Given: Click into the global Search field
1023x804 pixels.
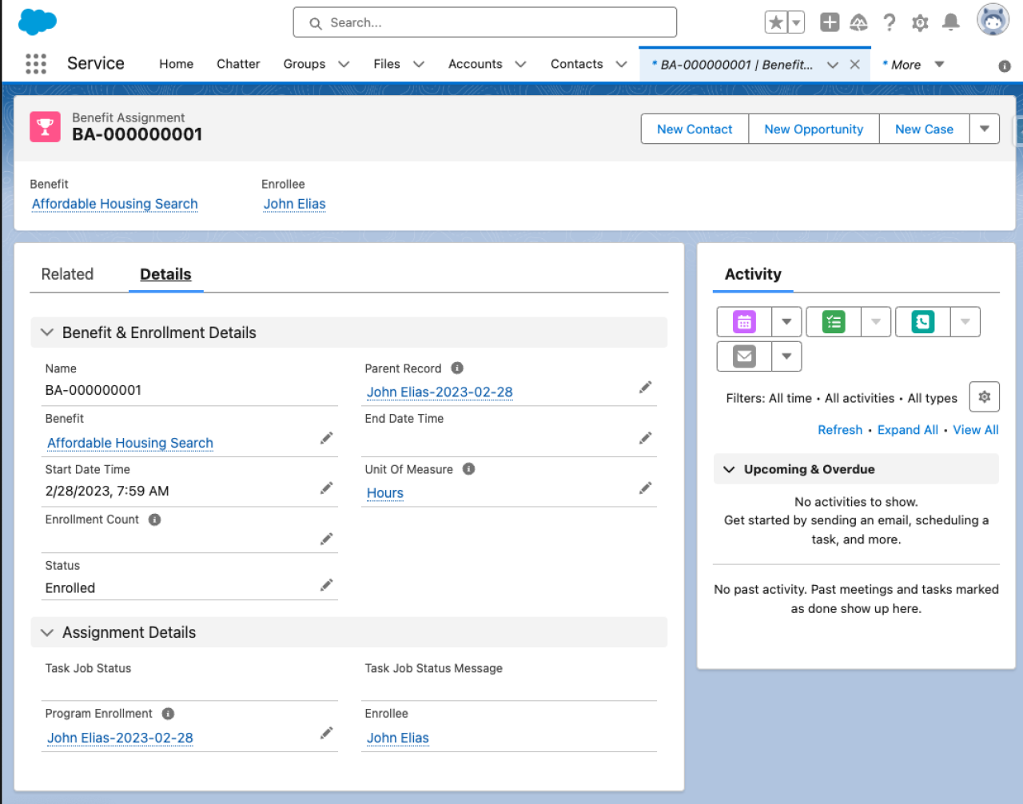Looking at the screenshot, I should tap(485, 22).
